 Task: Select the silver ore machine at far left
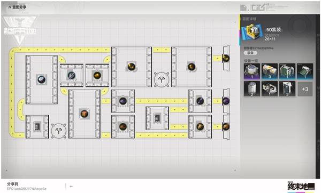42,79
